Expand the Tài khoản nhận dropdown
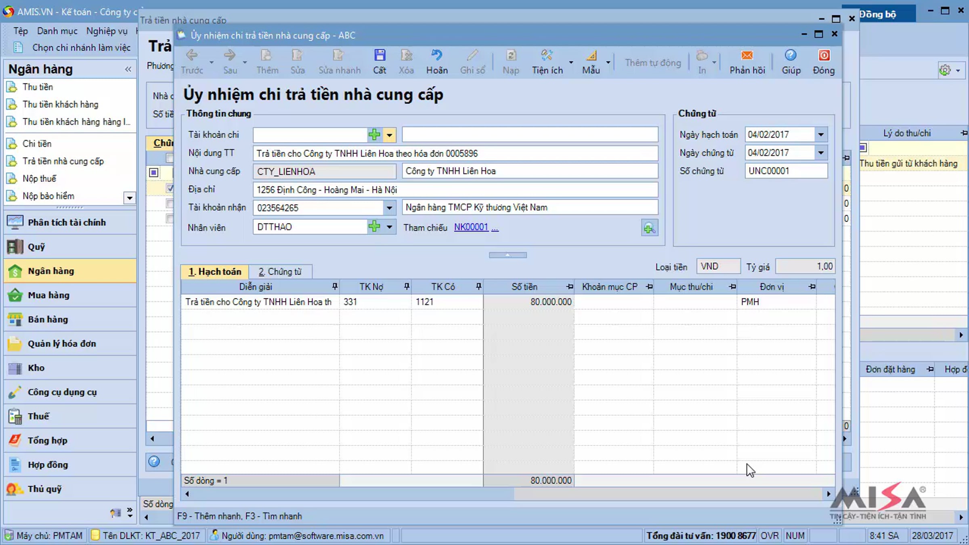Image resolution: width=969 pixels, height=545 pixels. [x=389, y=208]
